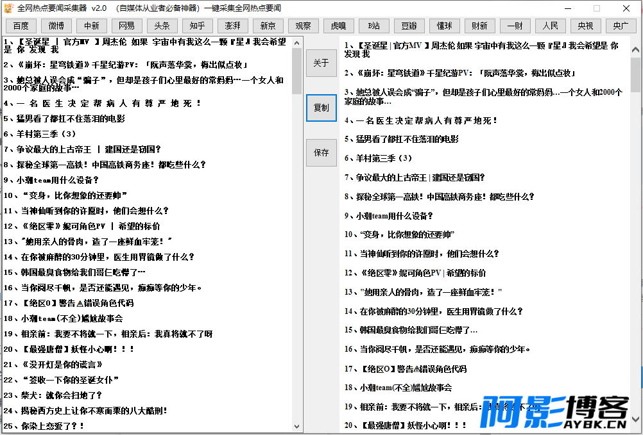Click left list item 20 【最强唐僧】妖怪小心啊
643x435 pixels.
pyautogui.click(x=69, y=349)
